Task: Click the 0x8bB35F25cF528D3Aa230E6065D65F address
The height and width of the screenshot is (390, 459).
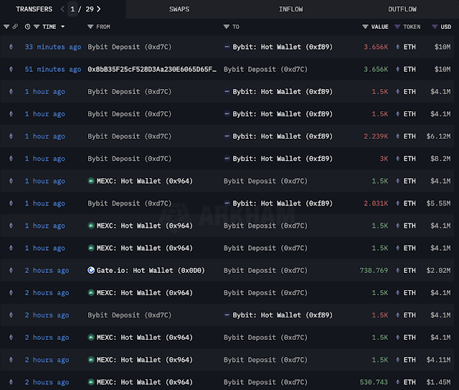Action: tap(152, 69)
